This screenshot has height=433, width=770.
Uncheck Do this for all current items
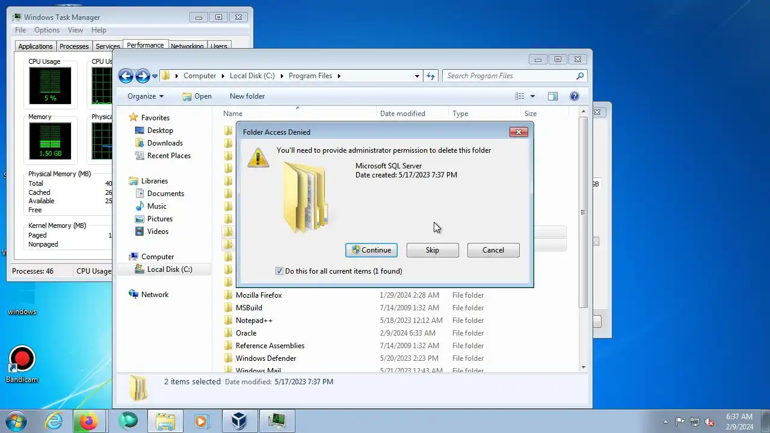[x=279, y=271]
